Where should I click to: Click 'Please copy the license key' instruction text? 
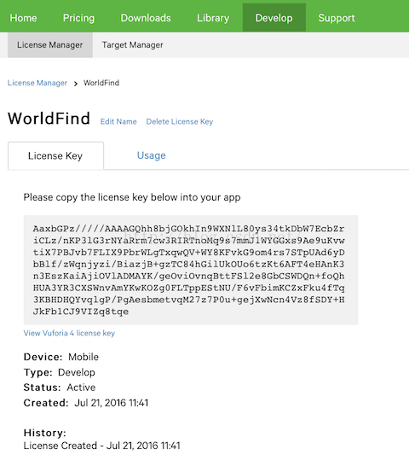(x=132, y=197)
